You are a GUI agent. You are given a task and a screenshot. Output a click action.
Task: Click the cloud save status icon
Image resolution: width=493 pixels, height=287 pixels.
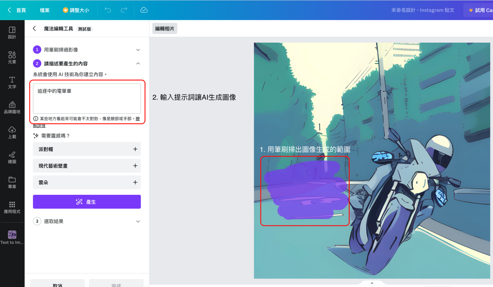pyautogui.click(x=144, y=10)
